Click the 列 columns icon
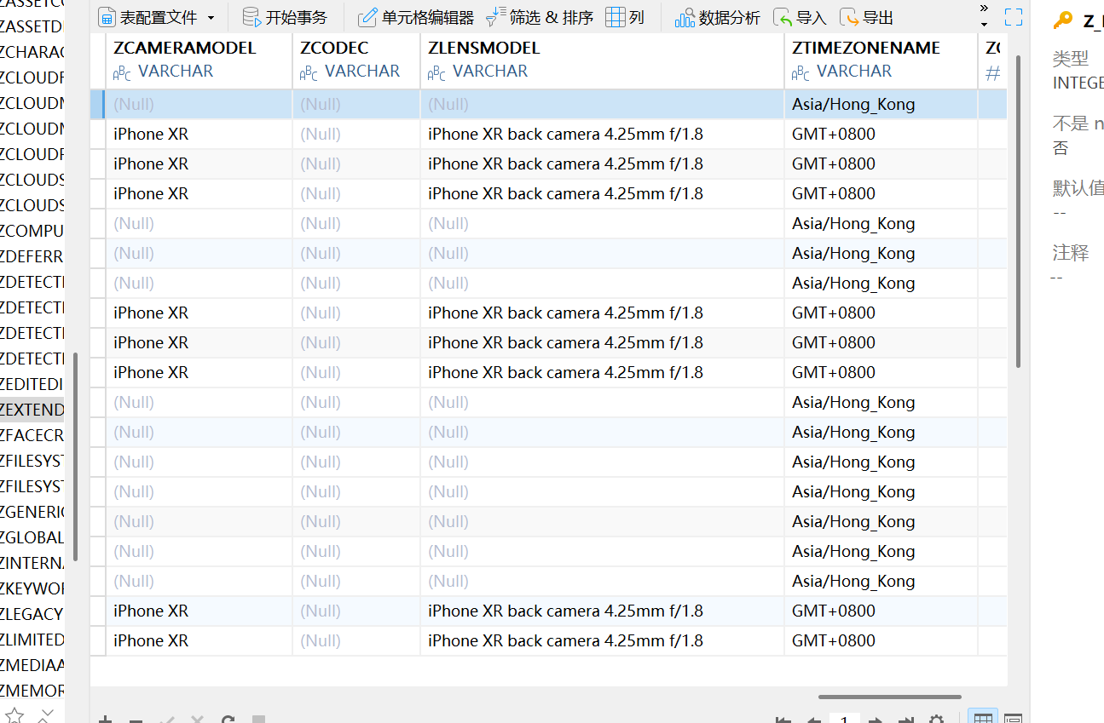This screenshot has height=723, width=1104. 616,17
